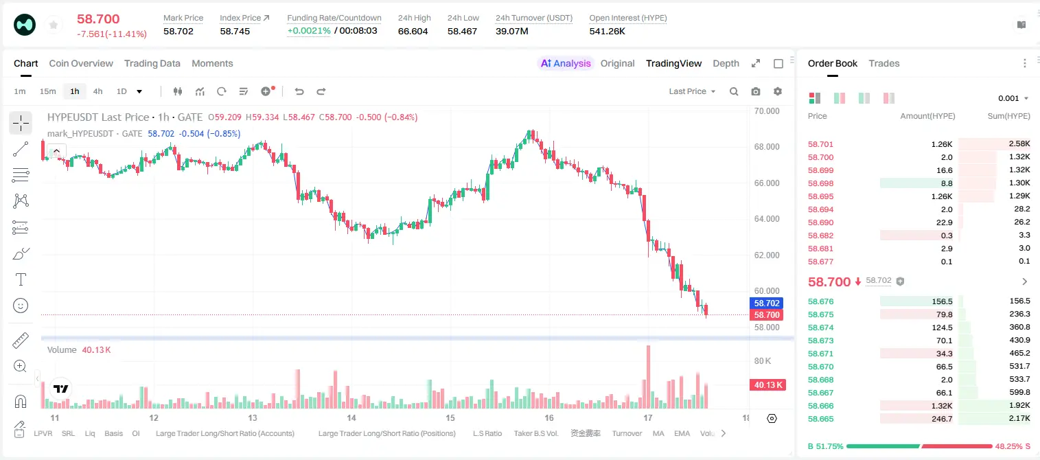
Task: Expand the order book precision 0.001 dropdown
Action: 1013,98
